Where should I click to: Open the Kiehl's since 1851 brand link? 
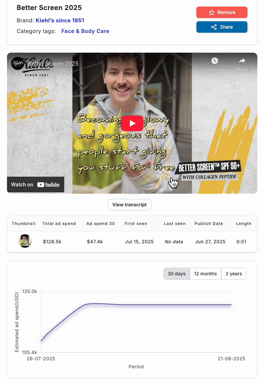pos(60,20)
